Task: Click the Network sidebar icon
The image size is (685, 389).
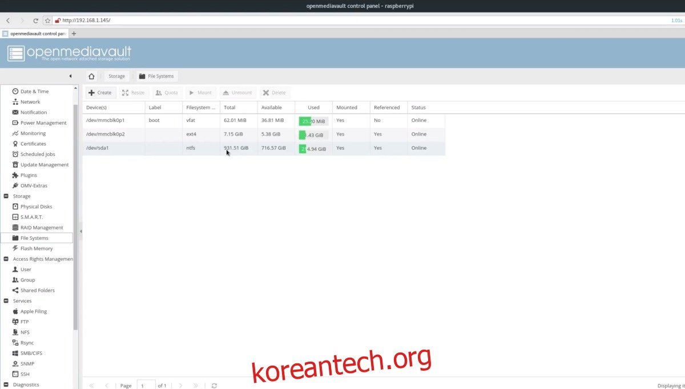Action: point(15,102)
